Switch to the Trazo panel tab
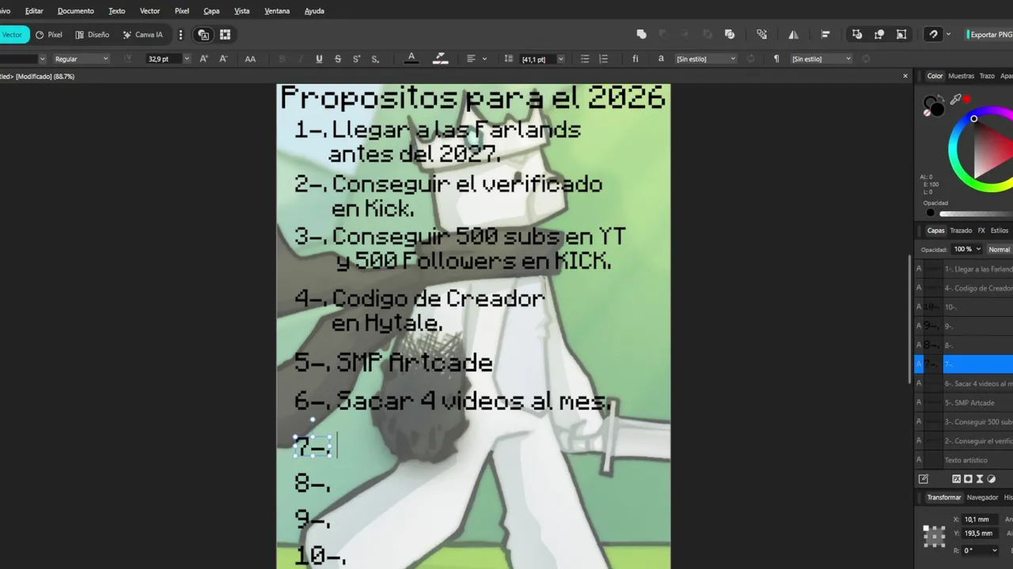Viewport: 1013px width, 569px height. click(987, 76)
